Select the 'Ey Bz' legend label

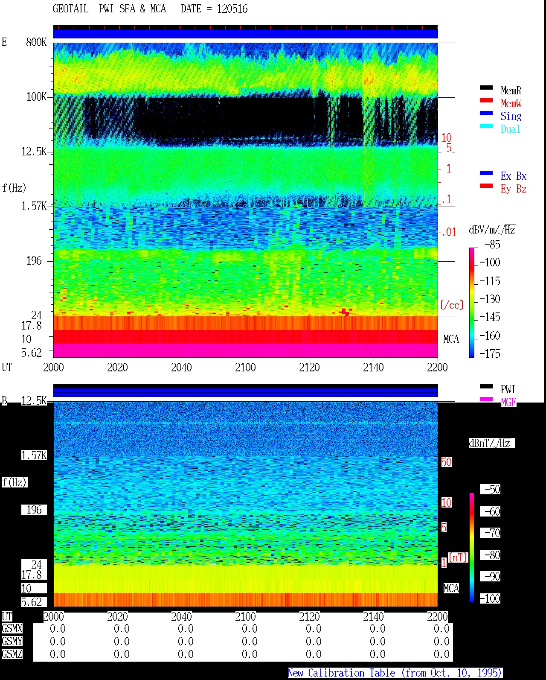514,189
